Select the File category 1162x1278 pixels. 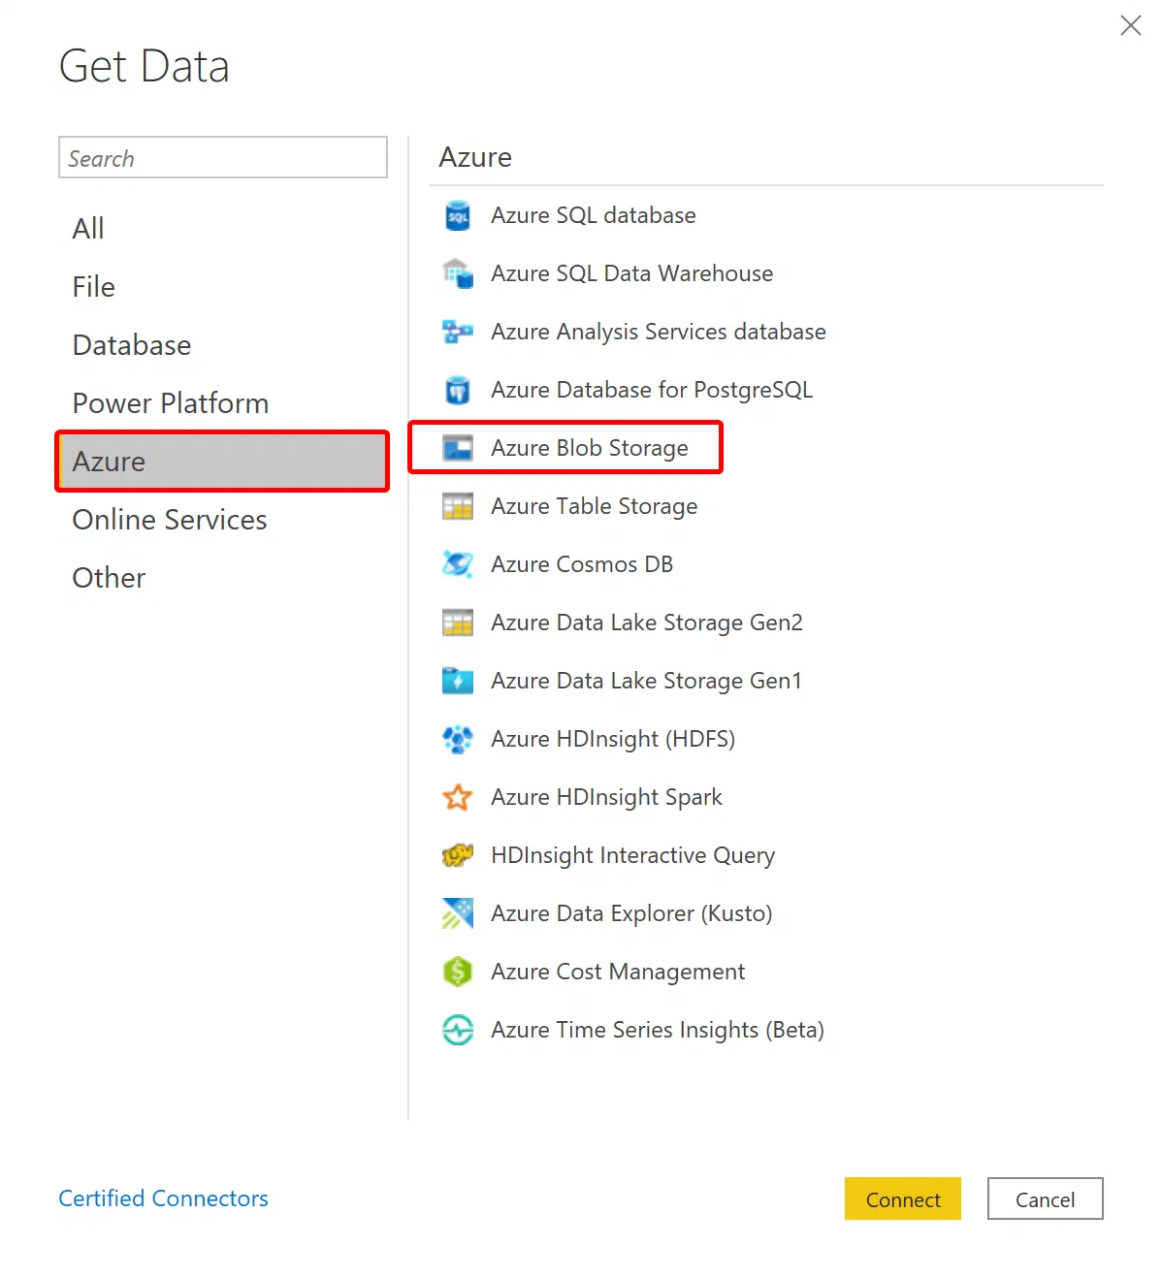(x=223, y=287)
